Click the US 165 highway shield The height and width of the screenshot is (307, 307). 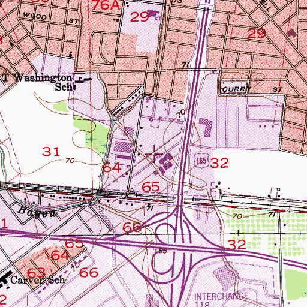(x=201, y=161)
